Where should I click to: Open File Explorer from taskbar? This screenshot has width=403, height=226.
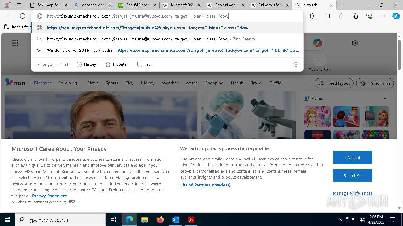145,220
